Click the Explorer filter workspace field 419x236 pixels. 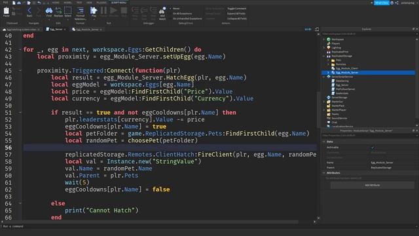pyautogui.click(x=368, y=34)
